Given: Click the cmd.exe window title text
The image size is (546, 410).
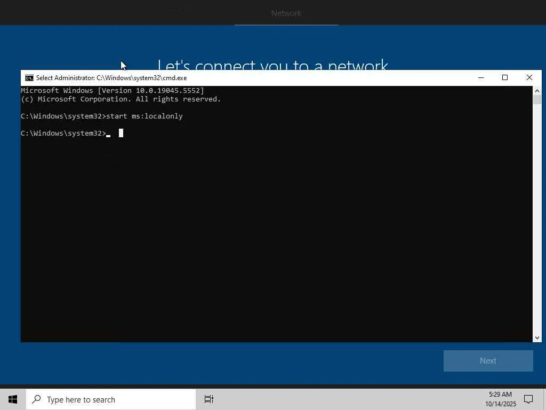Looking at the screenshot, I should 111,78.
